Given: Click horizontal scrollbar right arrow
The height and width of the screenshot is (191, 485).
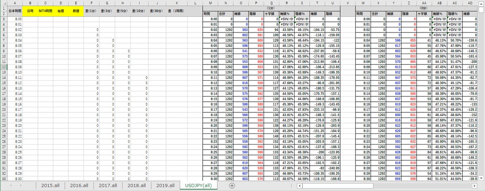Looking at the screenshot, I should click(x=475, y=185).
